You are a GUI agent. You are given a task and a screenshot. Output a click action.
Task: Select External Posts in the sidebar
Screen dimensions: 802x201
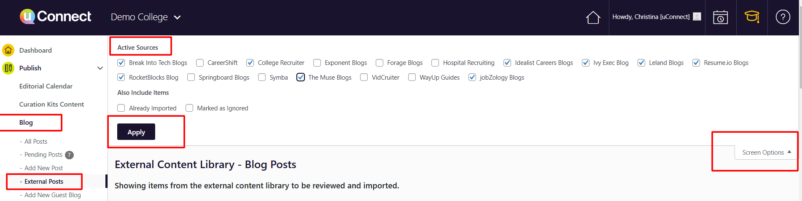point(44,182)
